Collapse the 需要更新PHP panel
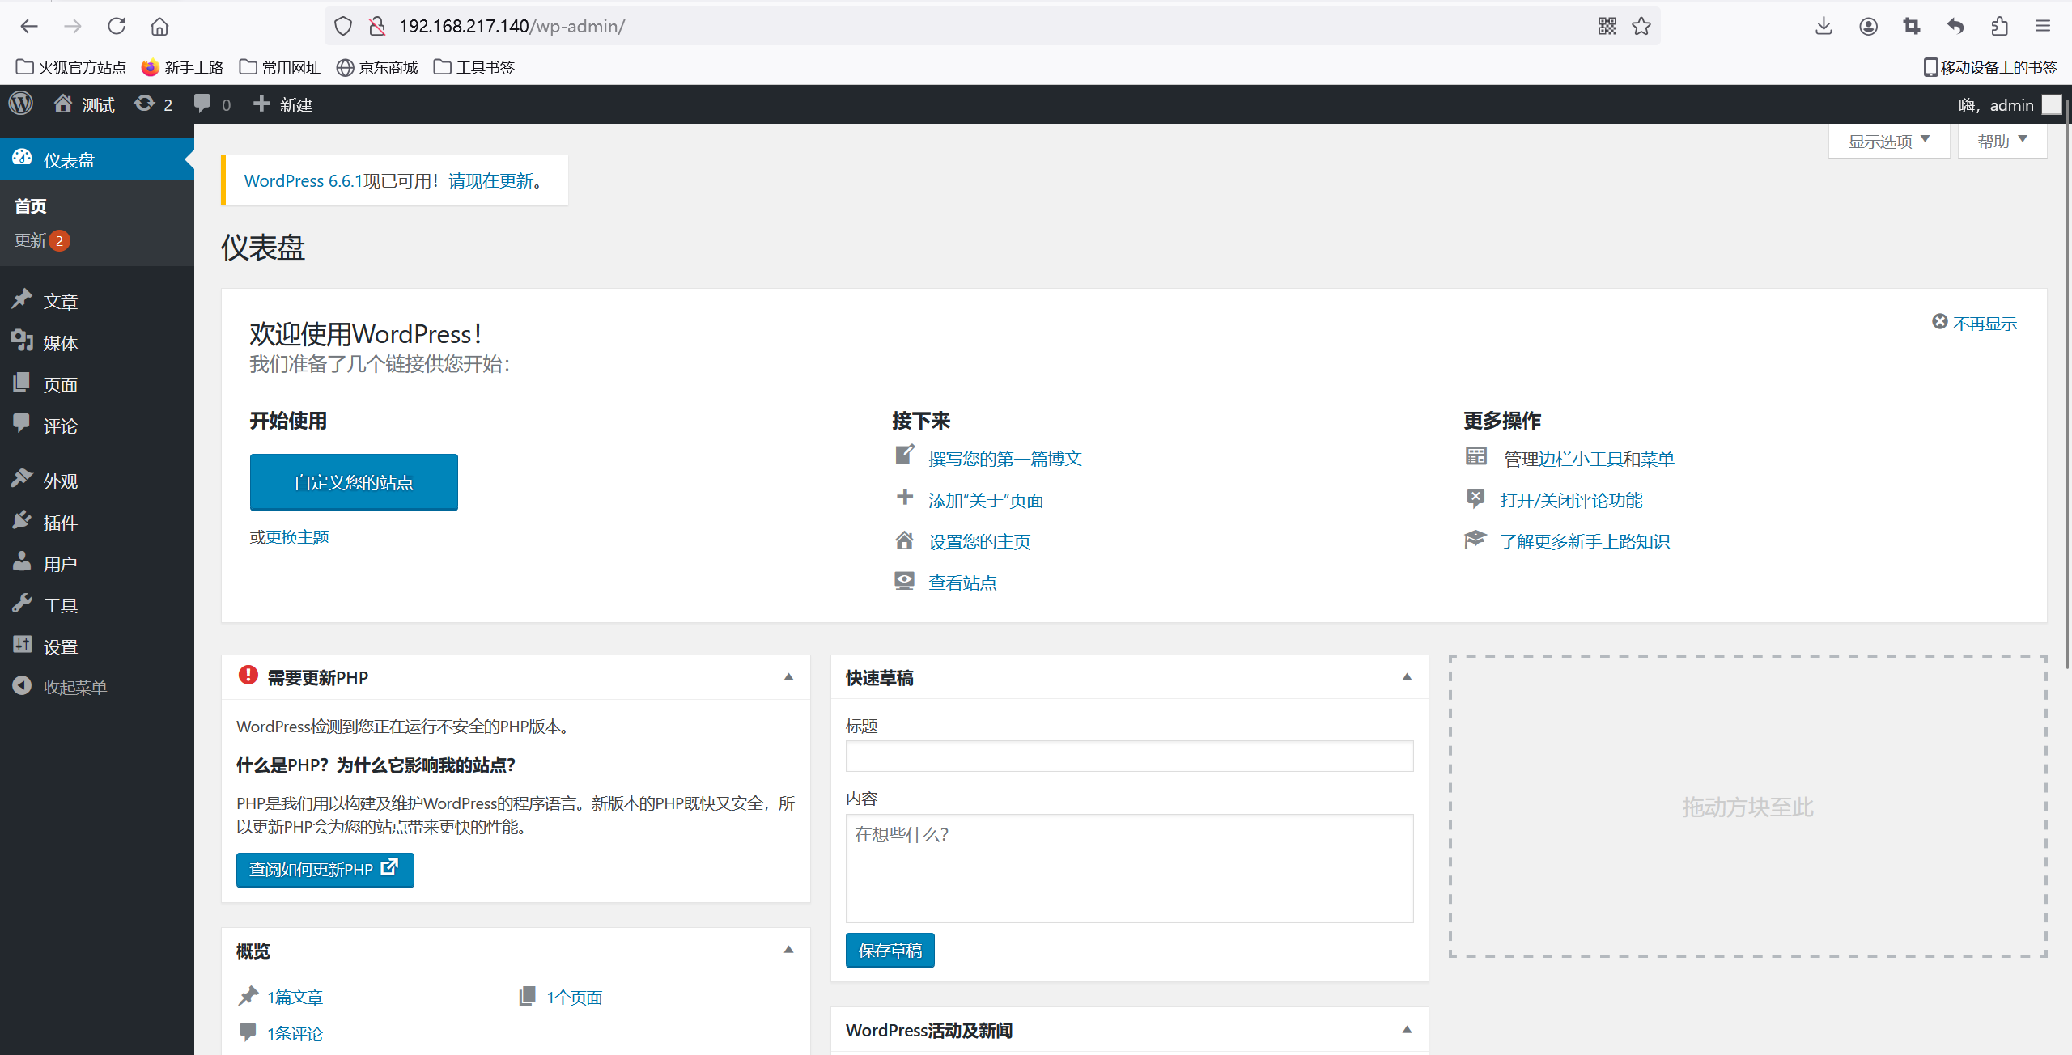This screenshot has width=2072, height=1055. coord(788,677)
